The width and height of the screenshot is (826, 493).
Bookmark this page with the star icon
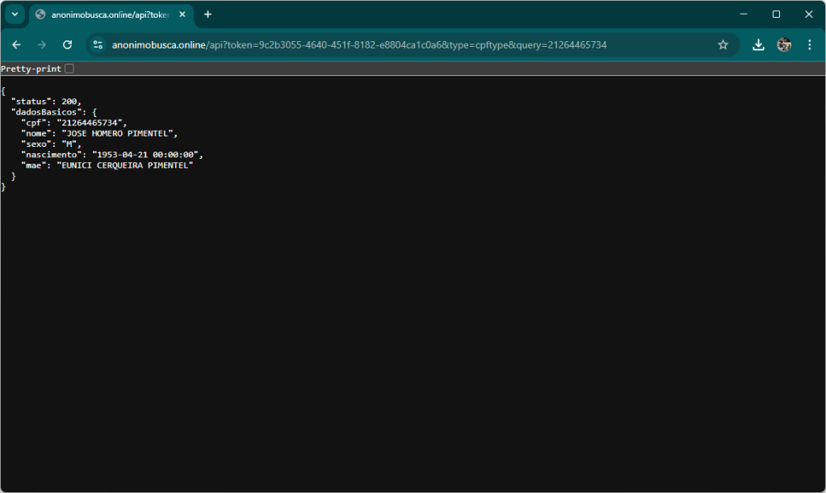723,45
